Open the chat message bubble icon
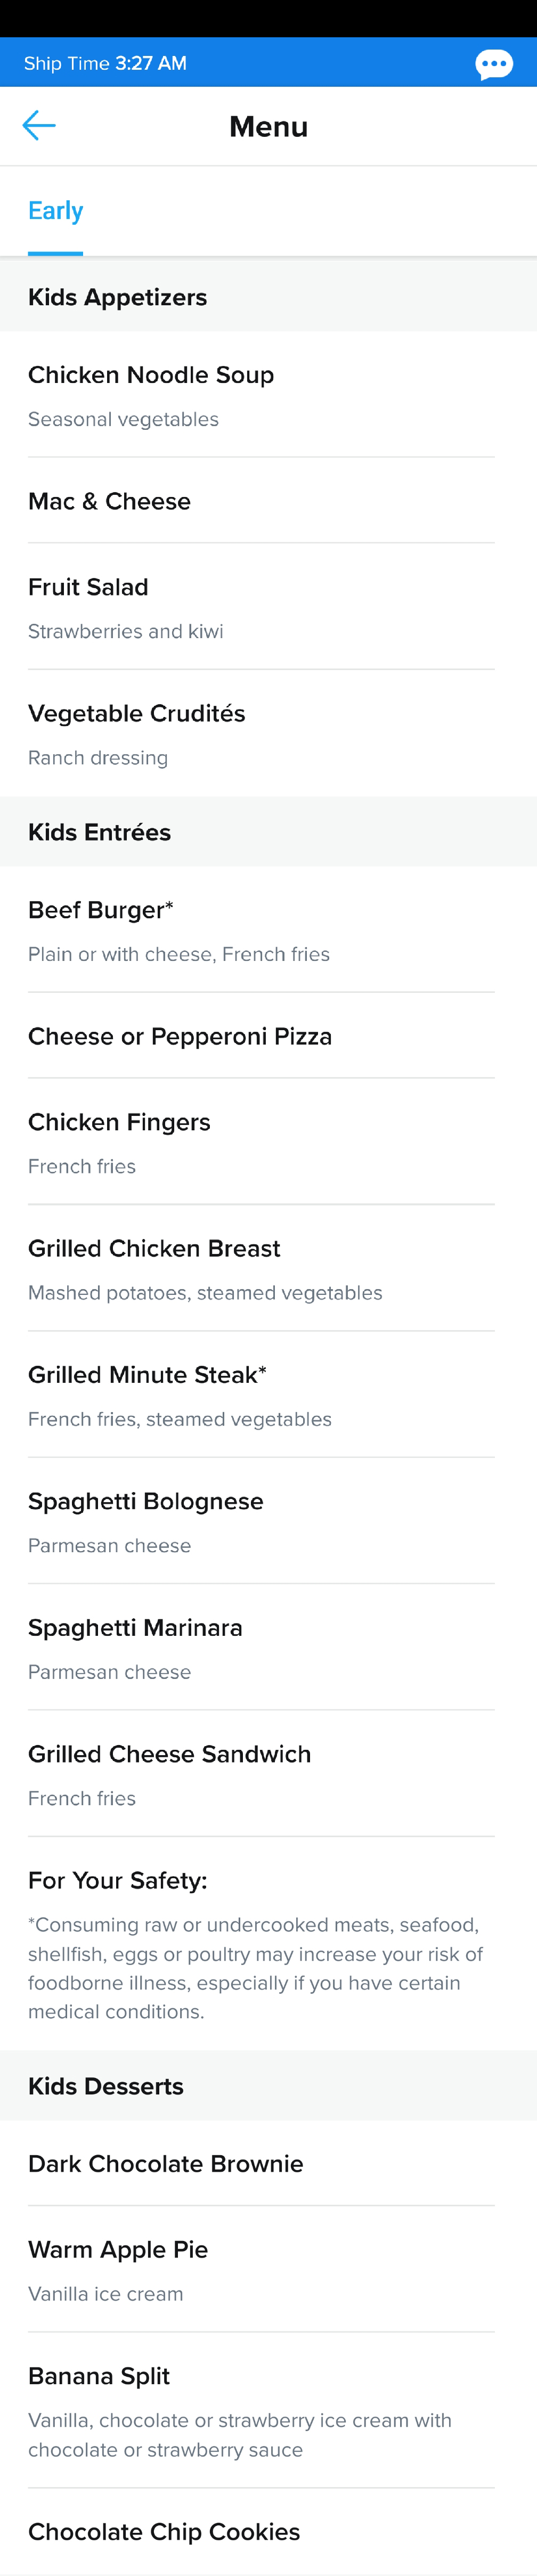 [494, 64]
